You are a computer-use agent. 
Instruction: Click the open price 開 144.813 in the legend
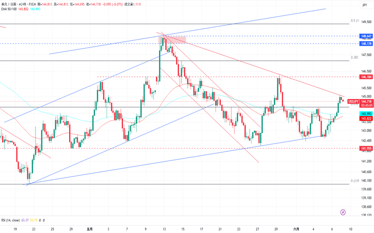(x=45, y=4)
